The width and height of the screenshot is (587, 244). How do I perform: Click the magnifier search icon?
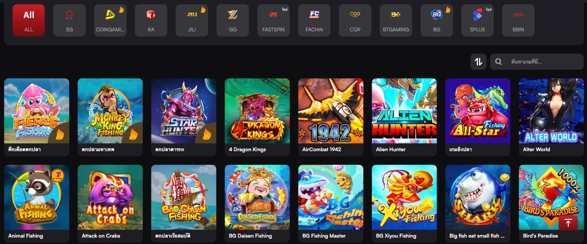point(498,62)
